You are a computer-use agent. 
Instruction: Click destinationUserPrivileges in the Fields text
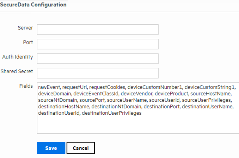pyautogui.click(x=112, y=113)
